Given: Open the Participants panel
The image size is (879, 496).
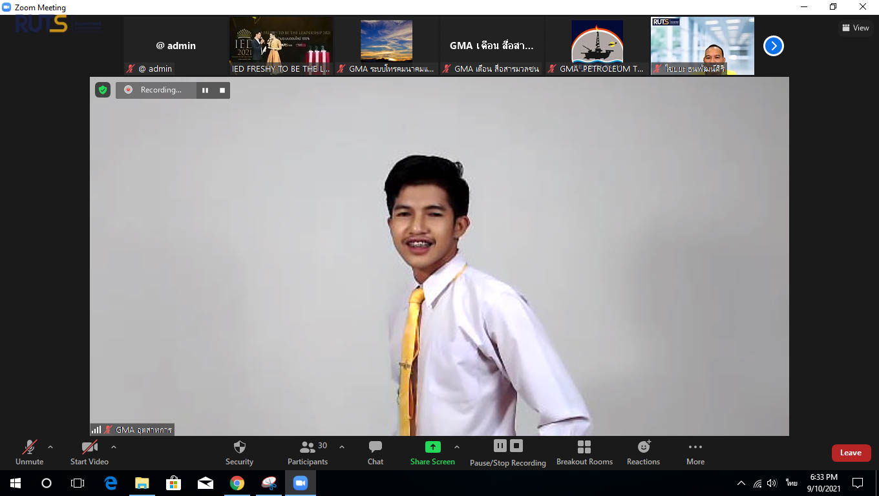Looking at the screenshot, I should 308,453.
